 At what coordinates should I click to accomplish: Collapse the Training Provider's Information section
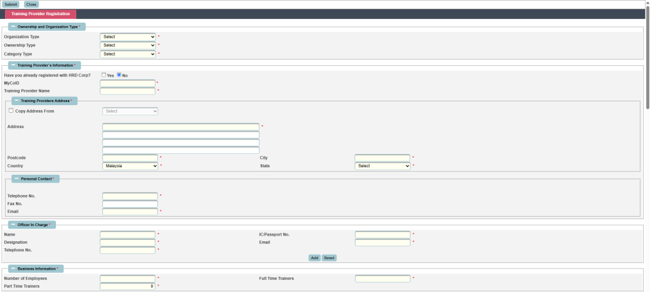pyautogui.click(x=13, y=65)
